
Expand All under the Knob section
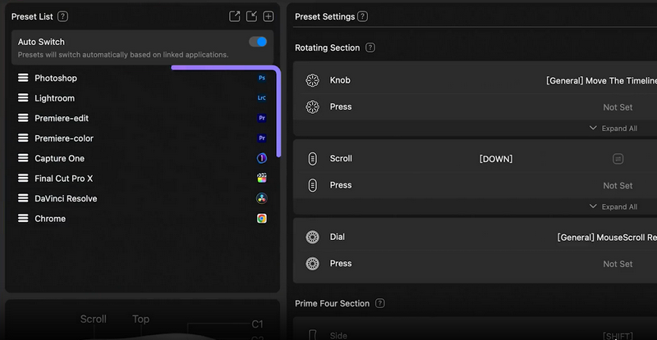[613, 129]
